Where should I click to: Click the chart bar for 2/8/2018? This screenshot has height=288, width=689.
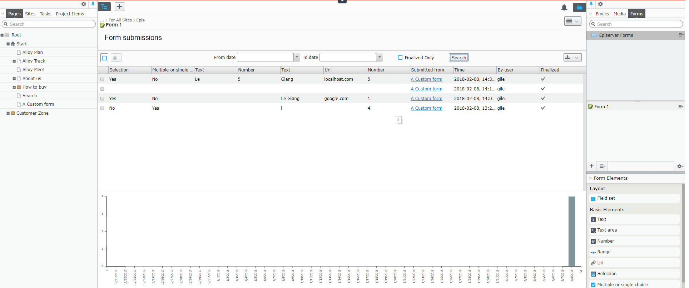(571, 231)
